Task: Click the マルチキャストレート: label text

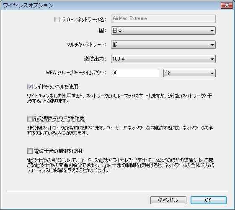Action: (x=86, y=45)
